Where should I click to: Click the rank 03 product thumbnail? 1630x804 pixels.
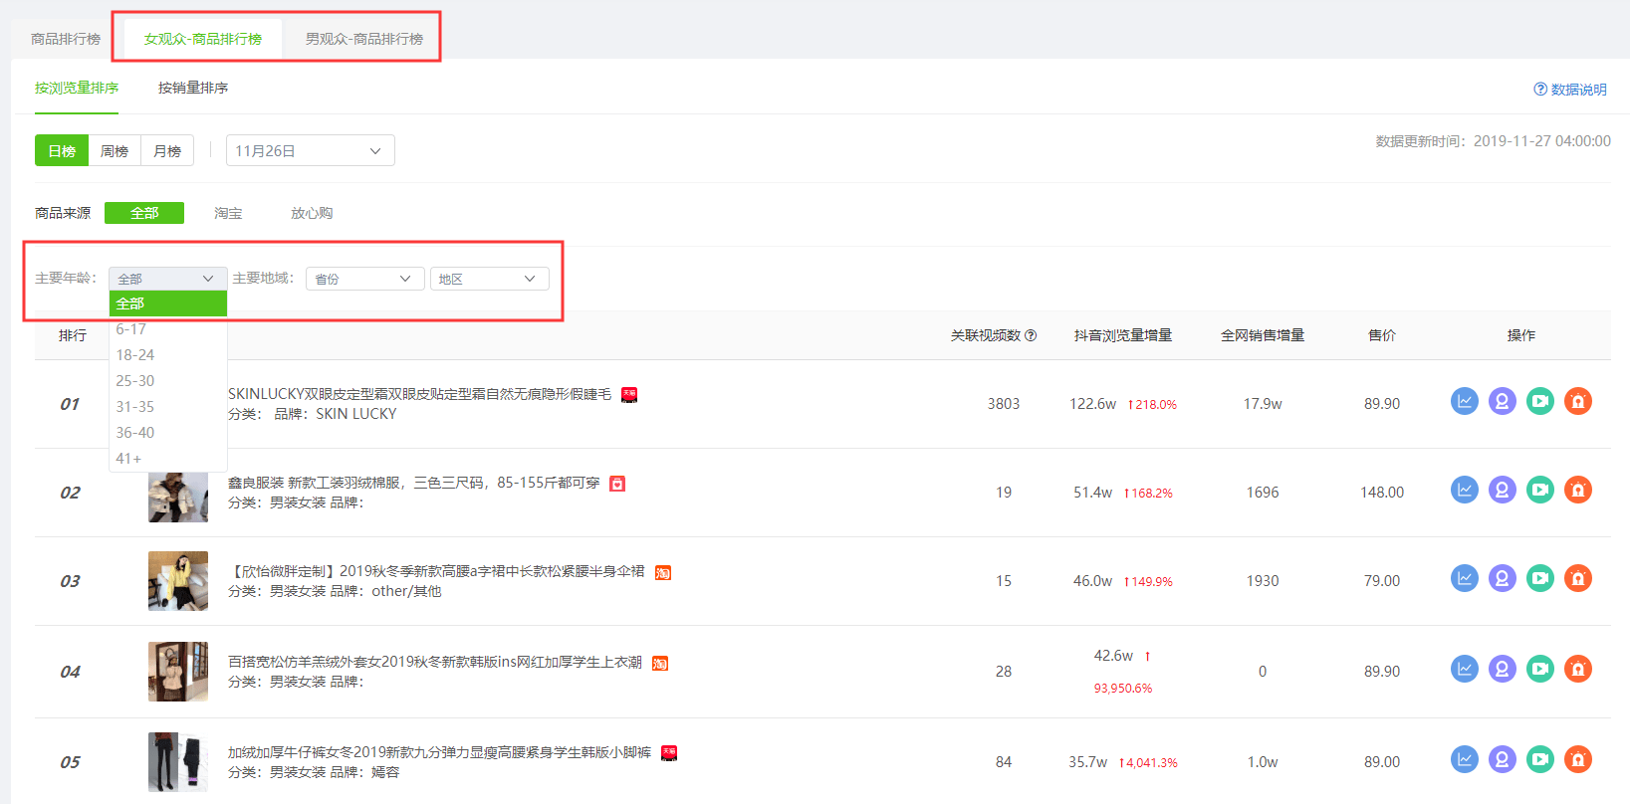(x=178, y=581)
